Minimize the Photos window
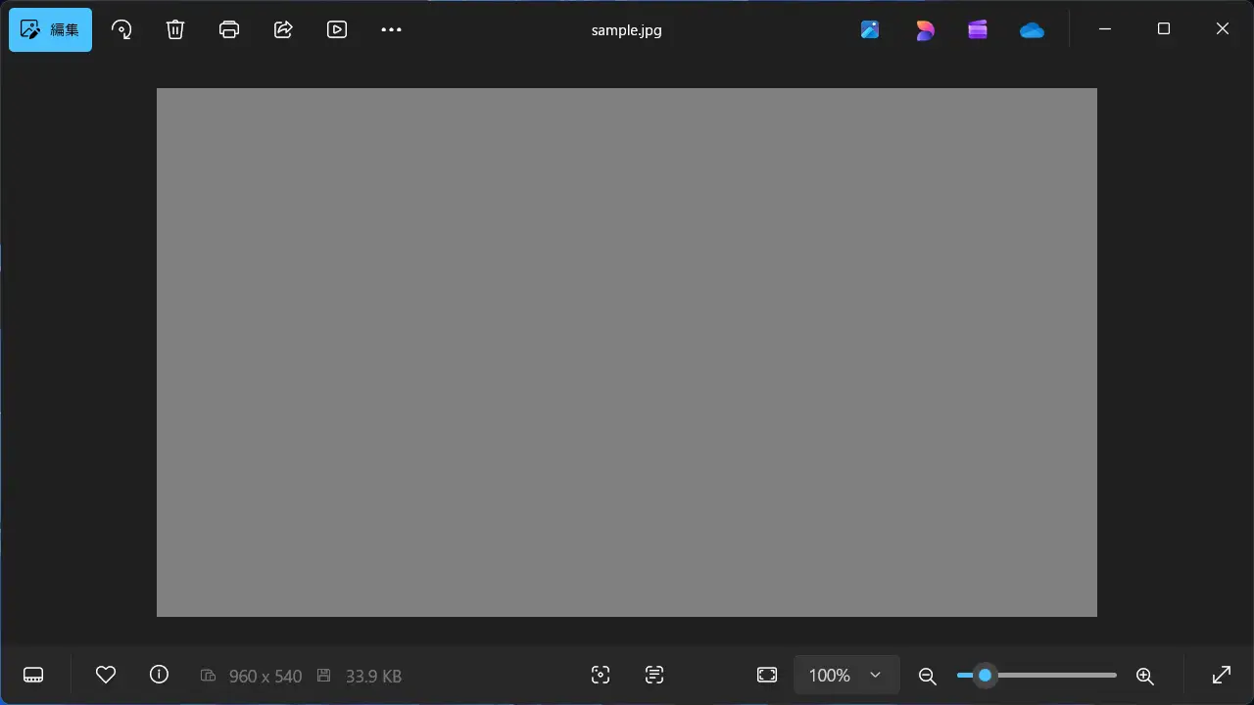Viewport: 1254px width, 705px height. click(x=1105, y=29)
